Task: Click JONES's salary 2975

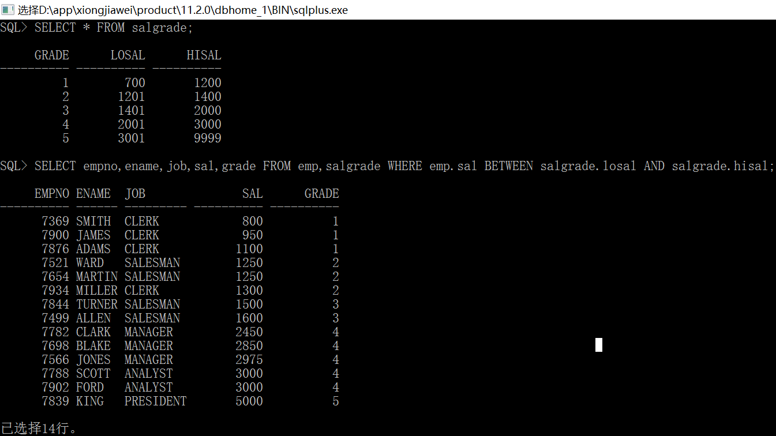Action: 249,360
